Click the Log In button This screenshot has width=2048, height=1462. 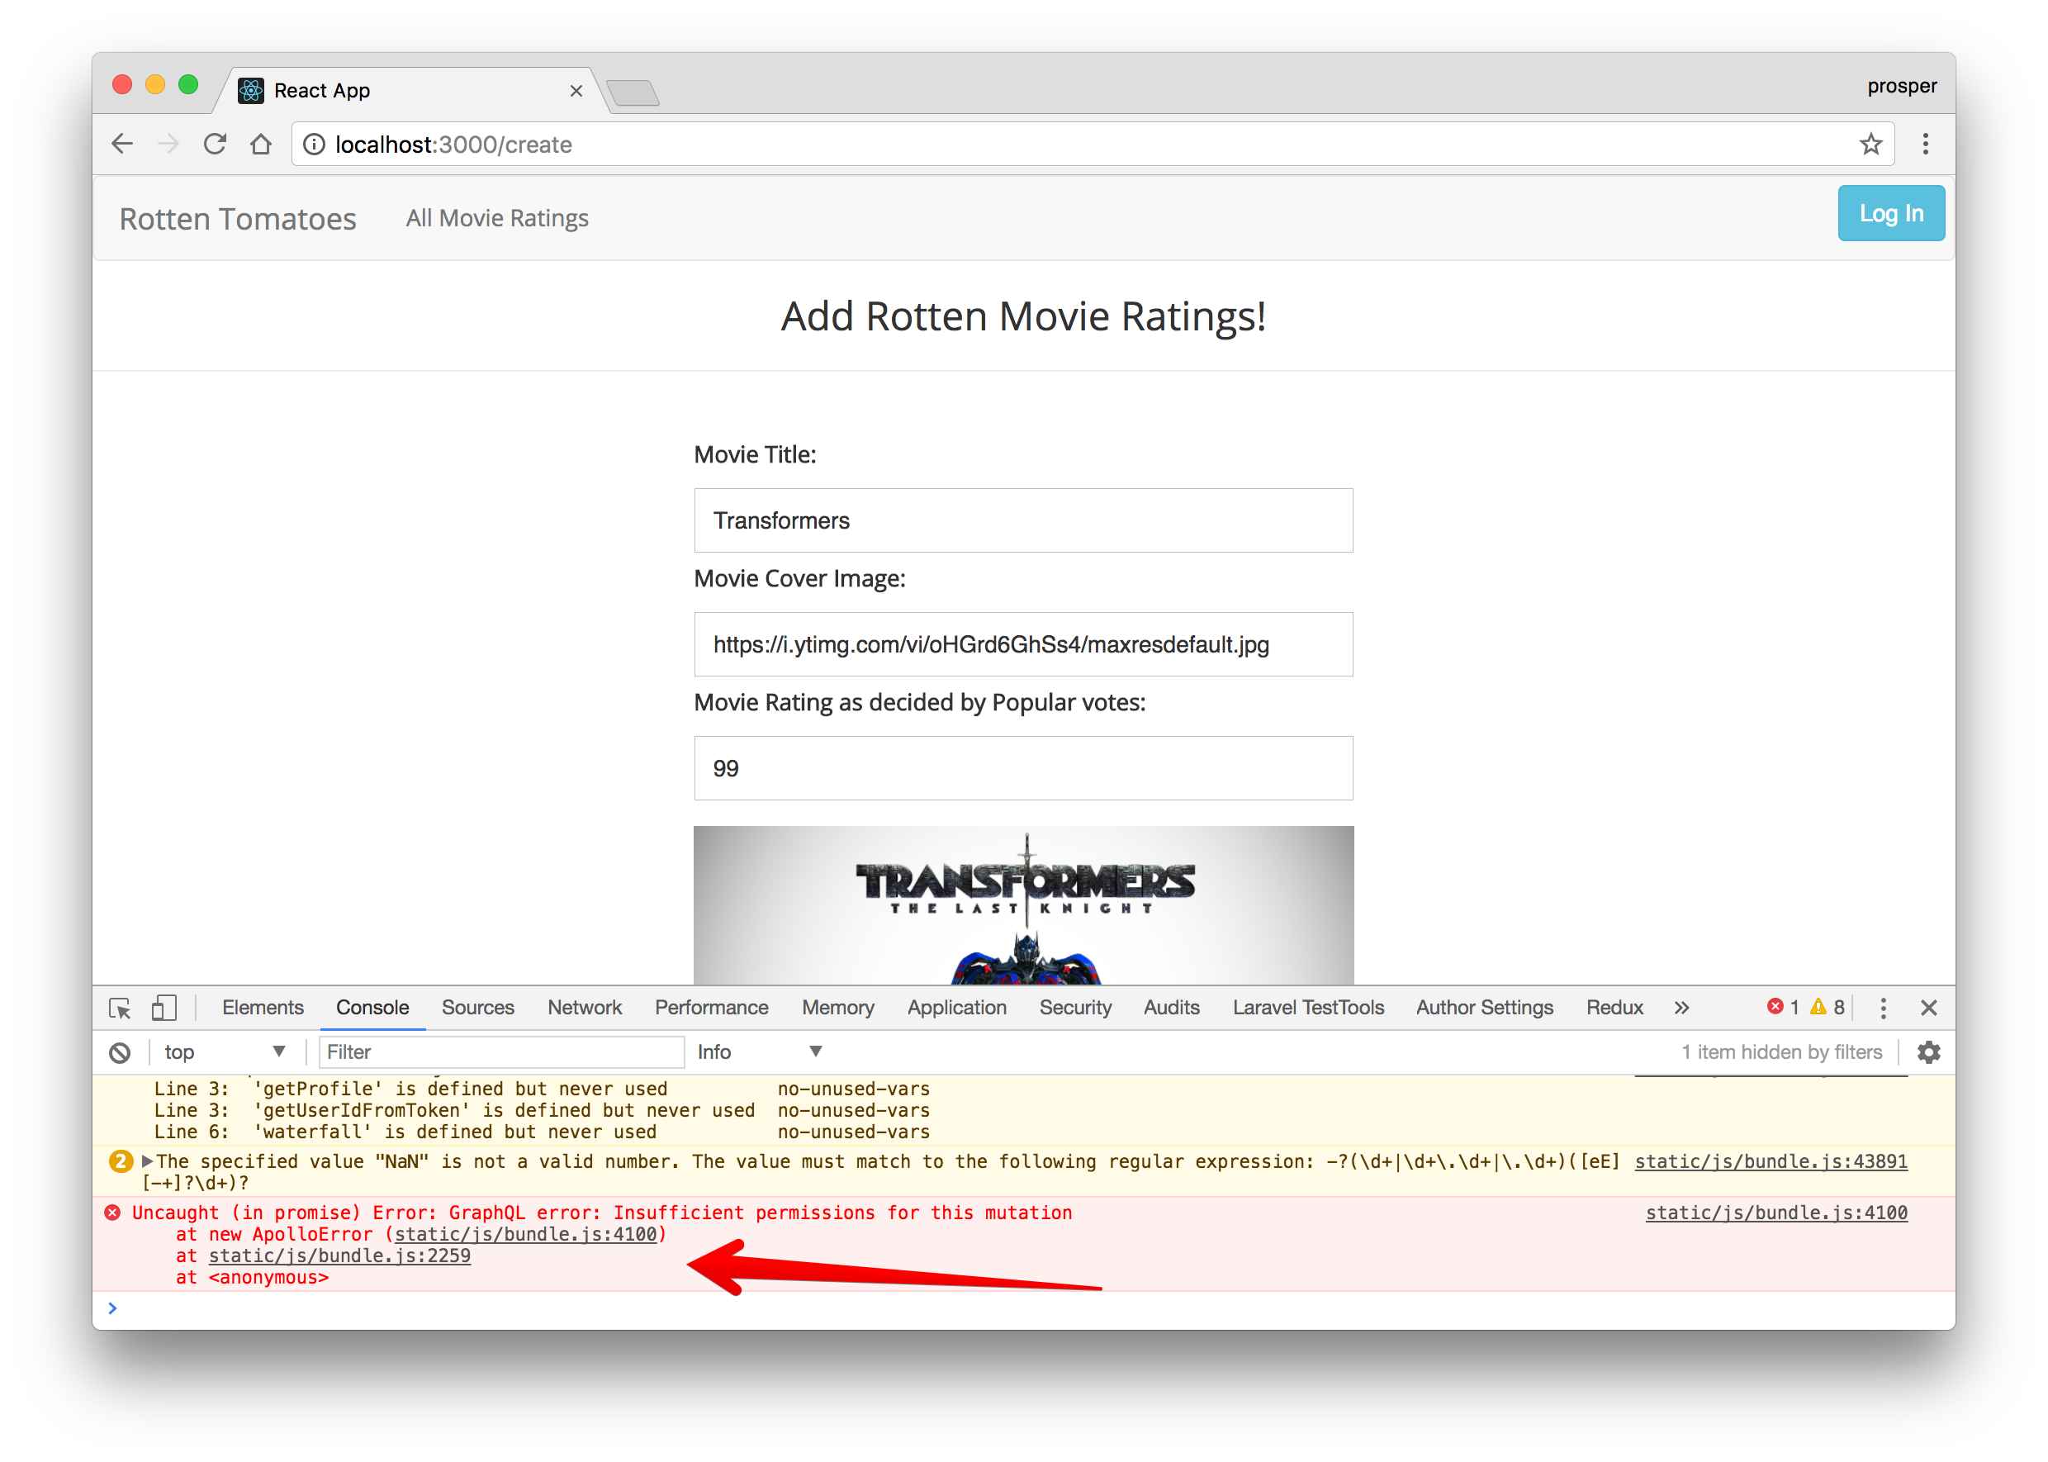1890,213
